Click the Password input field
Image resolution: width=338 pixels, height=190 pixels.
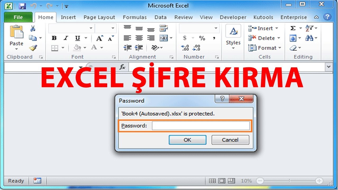201,126
